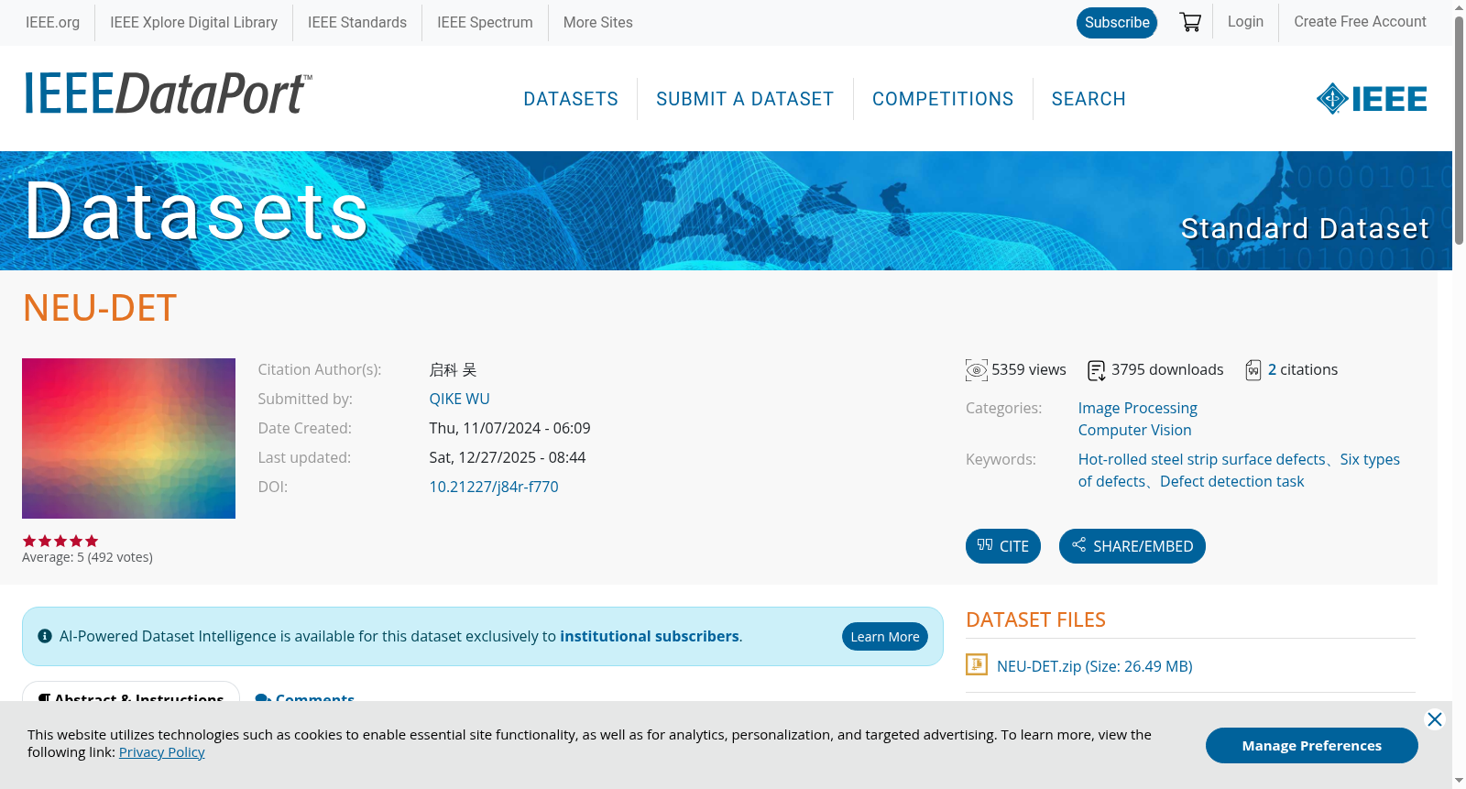Click the Defect detection task keyword
1466x789 pixels.
pos(1231,481)
